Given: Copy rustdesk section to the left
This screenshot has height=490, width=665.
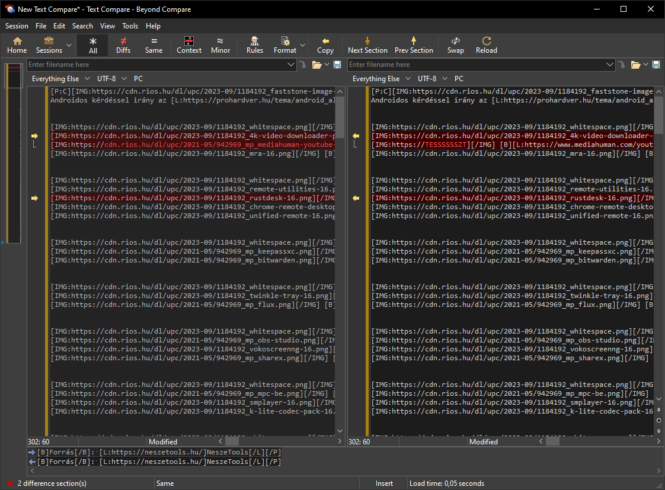Looking at the screenshot, I should pyautogui.click(x=356, y=198).
